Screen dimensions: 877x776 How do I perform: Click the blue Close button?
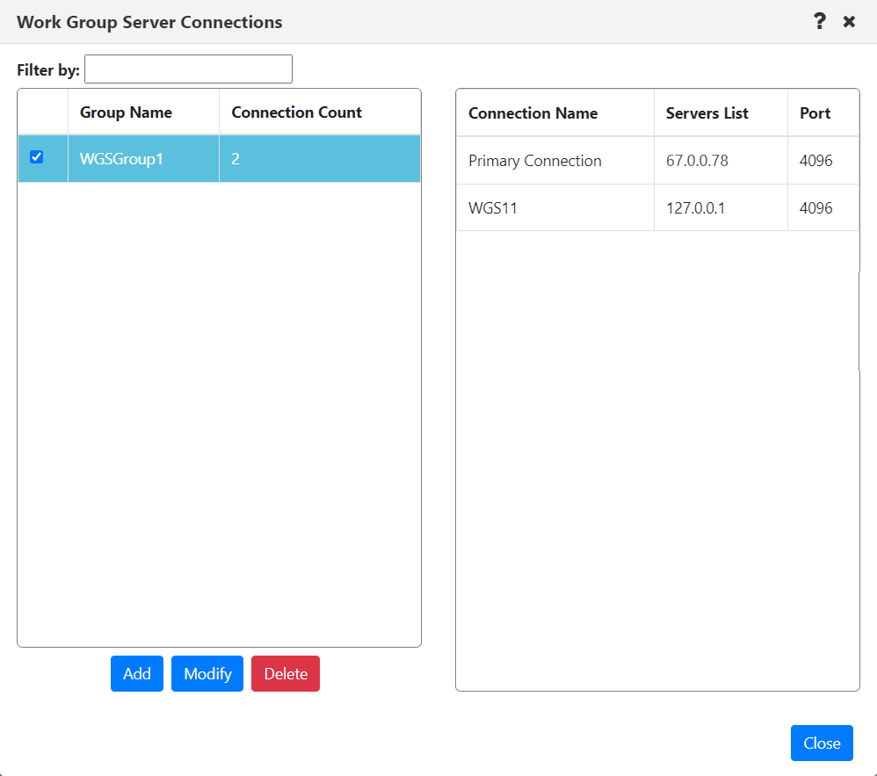(x=822, y=743)
